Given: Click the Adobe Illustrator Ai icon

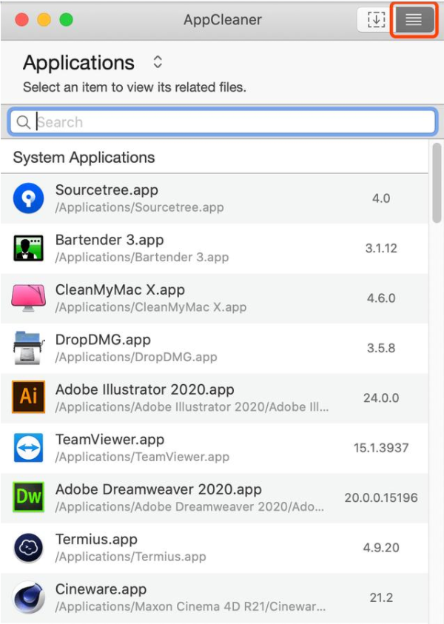Looking at the screenshot, I should coord(29,397).
